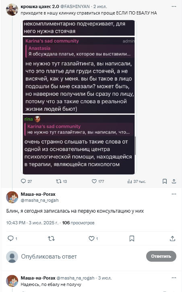
Task: Open the @masha_na_rogah handle under the main tweet
Action: click(x=39, y=200)
